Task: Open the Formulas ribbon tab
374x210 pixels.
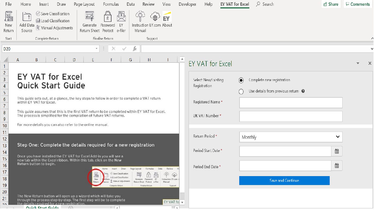Action: [111, 4]
